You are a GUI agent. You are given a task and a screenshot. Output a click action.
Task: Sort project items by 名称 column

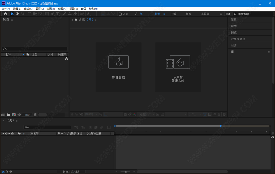8,55
